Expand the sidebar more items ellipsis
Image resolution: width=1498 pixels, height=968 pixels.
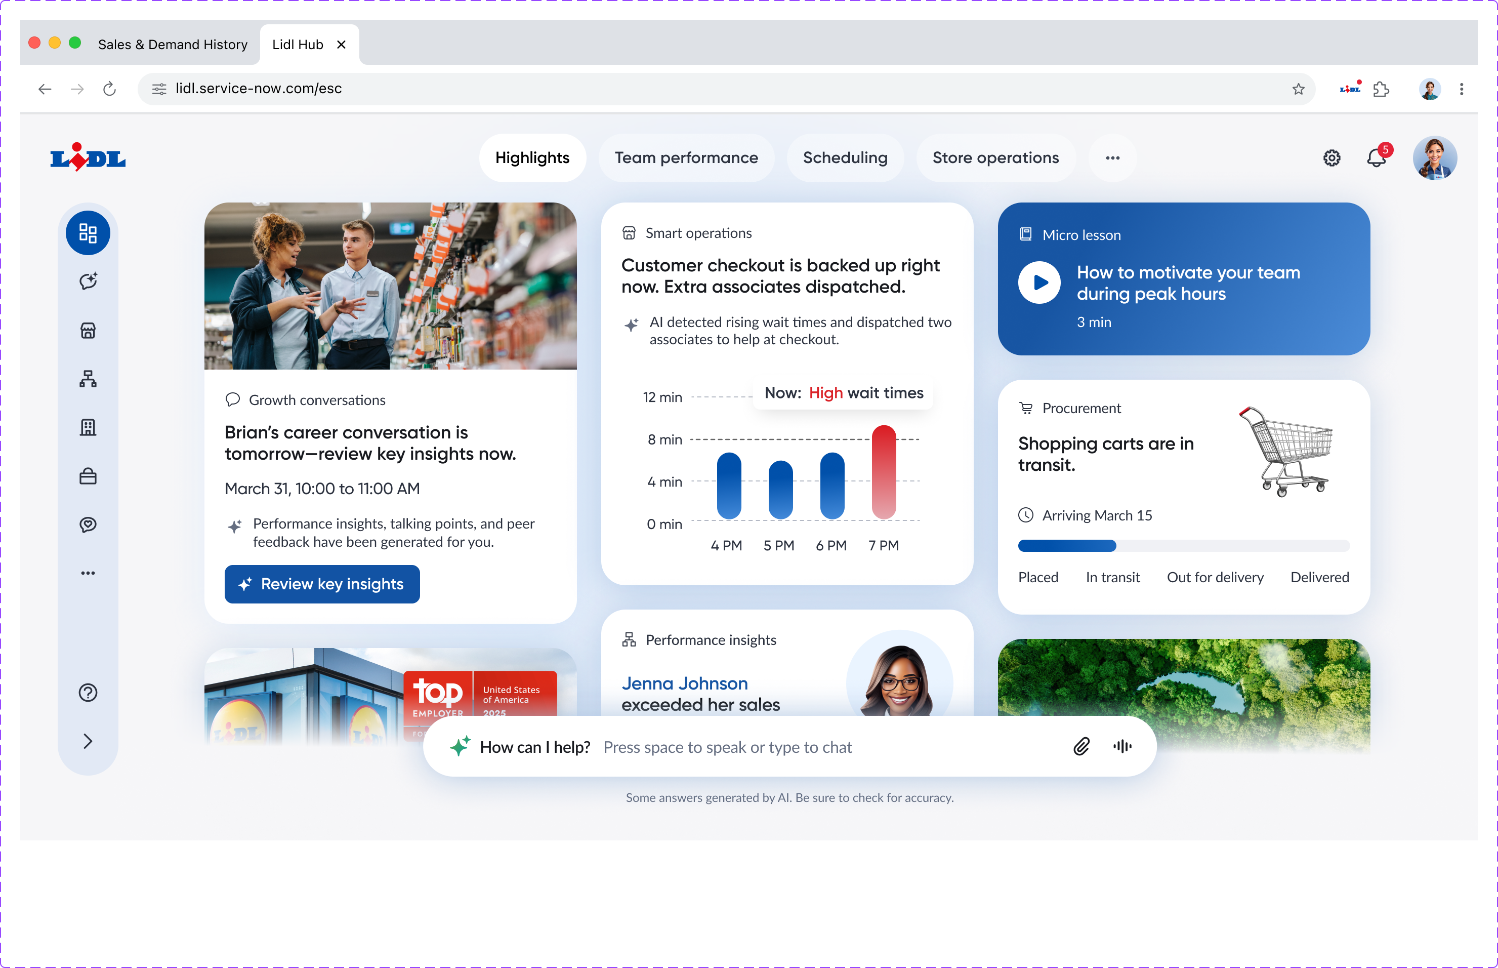[x=88, y=573]
